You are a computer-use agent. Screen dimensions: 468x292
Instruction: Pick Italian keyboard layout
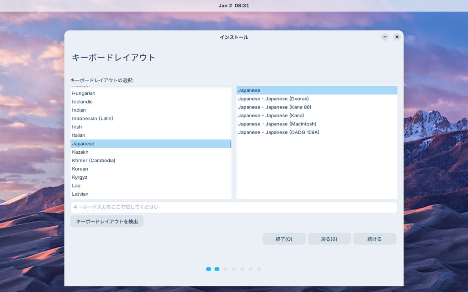(x=79, y=135)
